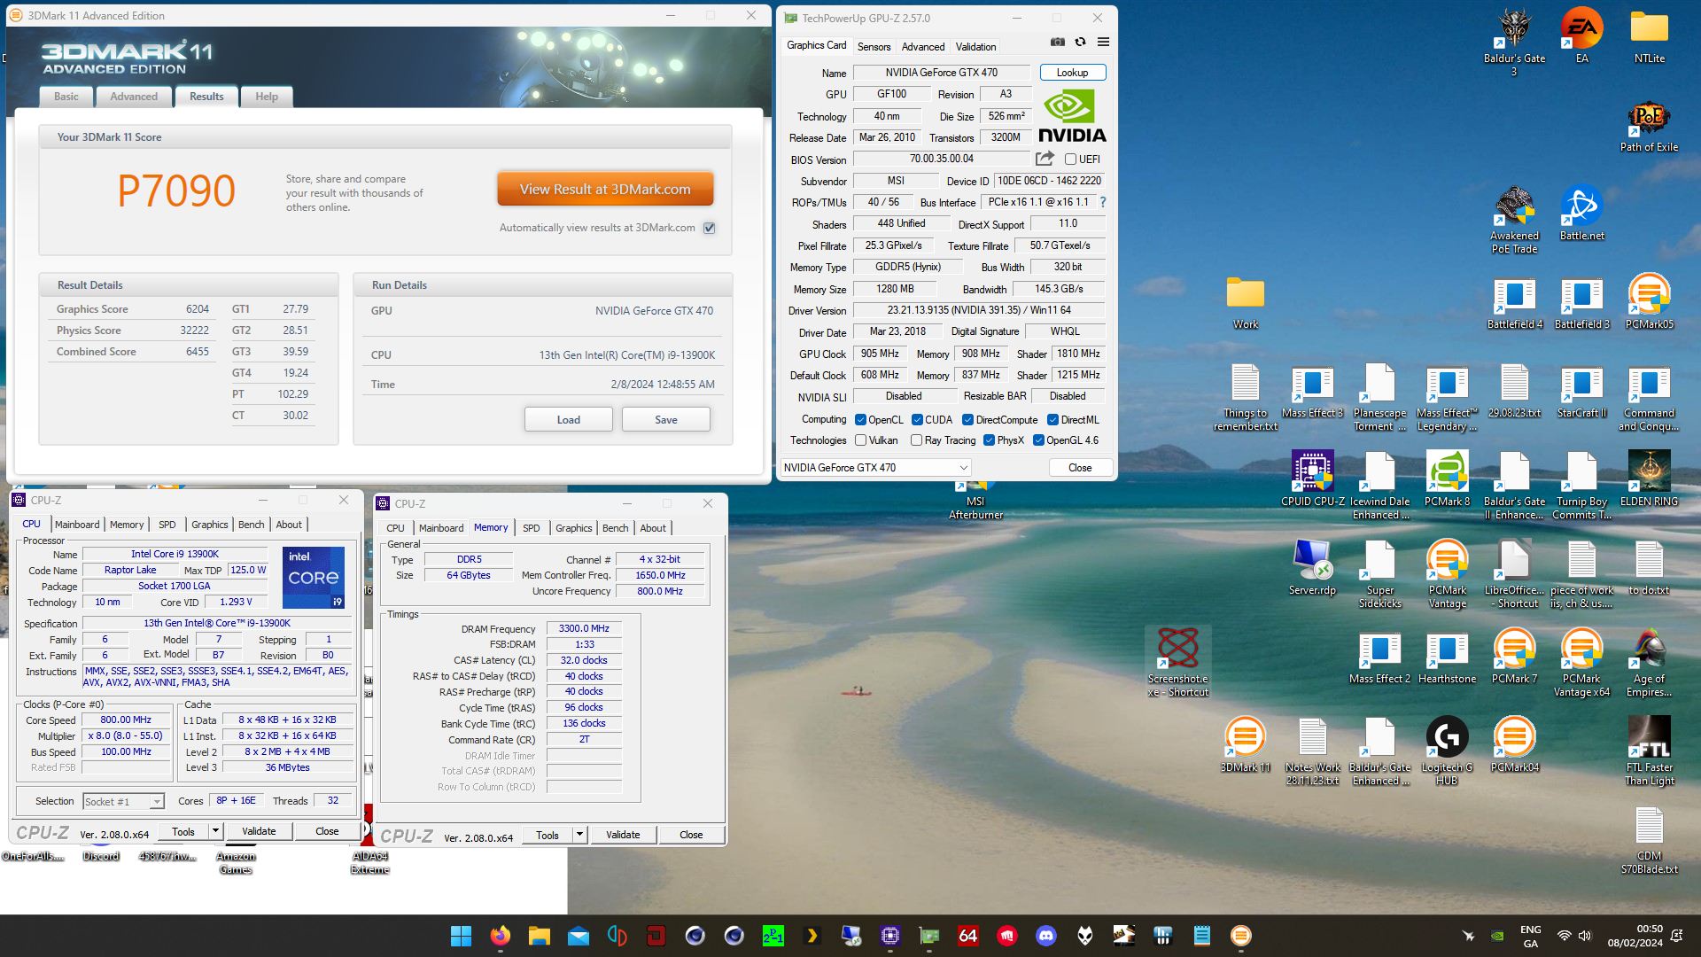Open the Baldur's Gate 3 desktop icon
The width and height of the screenshot is (1701, 957).
1514,42
